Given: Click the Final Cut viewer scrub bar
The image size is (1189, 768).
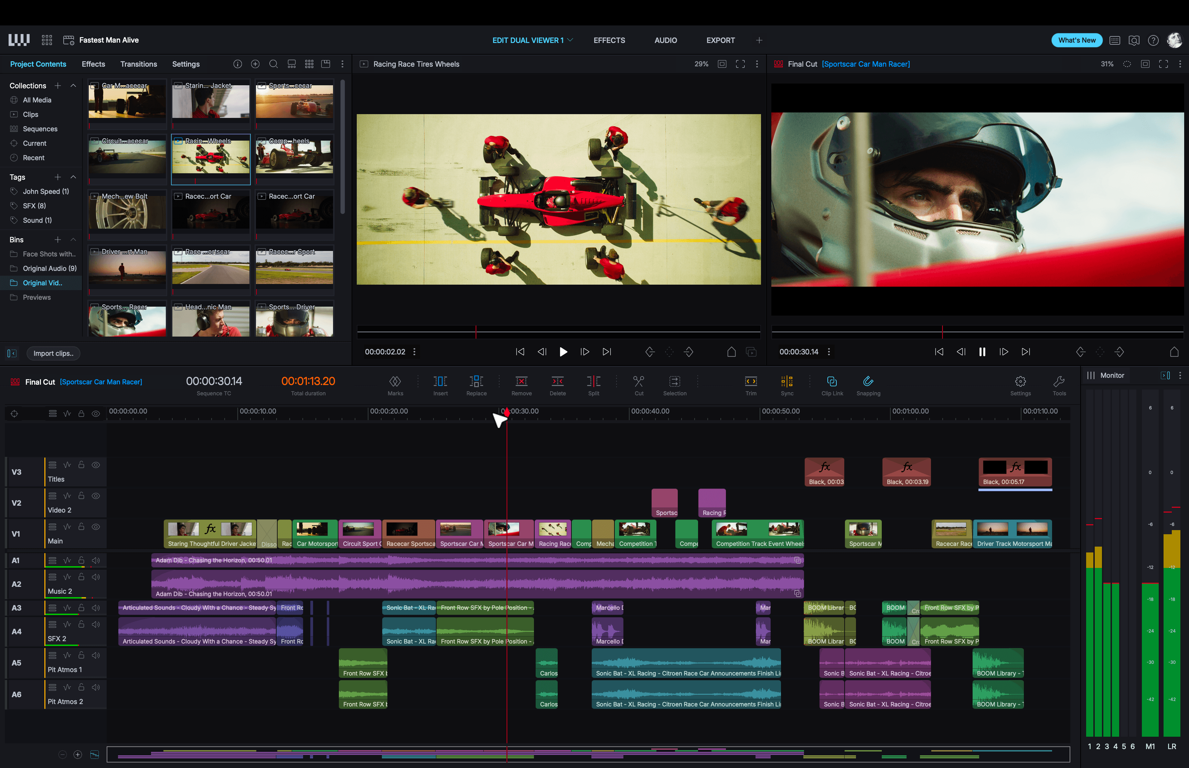Looking at the screenshot, I should coord(977,332).
